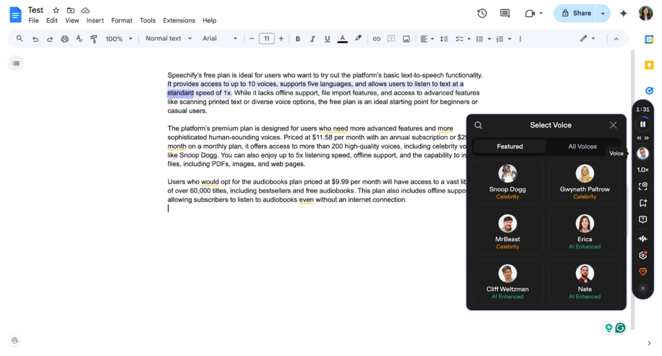This screenshot has width=662, height=356.
Task: Open Gemini sparkle icon
Action: [x=623, y=14]
